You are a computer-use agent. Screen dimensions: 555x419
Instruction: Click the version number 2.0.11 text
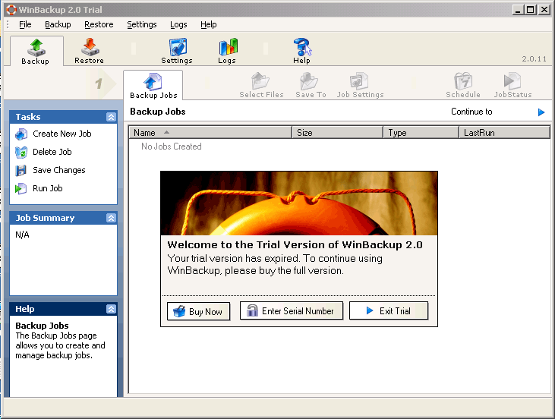(534, 58)
